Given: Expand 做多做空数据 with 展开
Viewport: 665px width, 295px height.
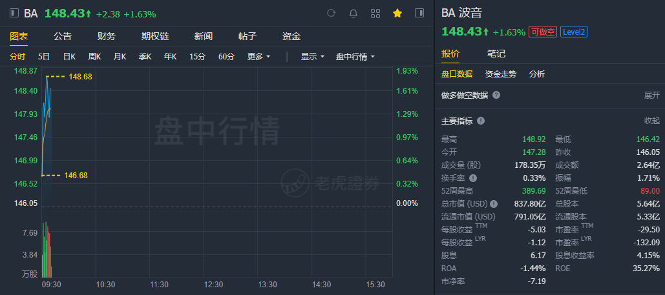Looking at the screenshot, I should point(652,96).
